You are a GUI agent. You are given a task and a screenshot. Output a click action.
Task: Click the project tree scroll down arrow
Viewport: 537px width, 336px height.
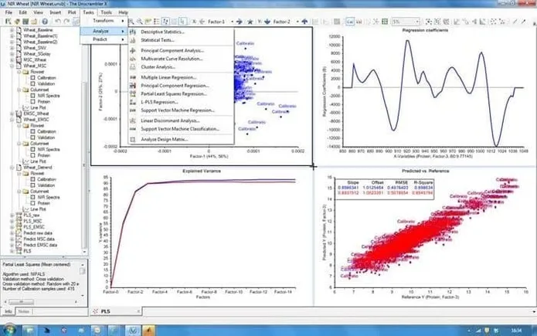coord(84,252)
